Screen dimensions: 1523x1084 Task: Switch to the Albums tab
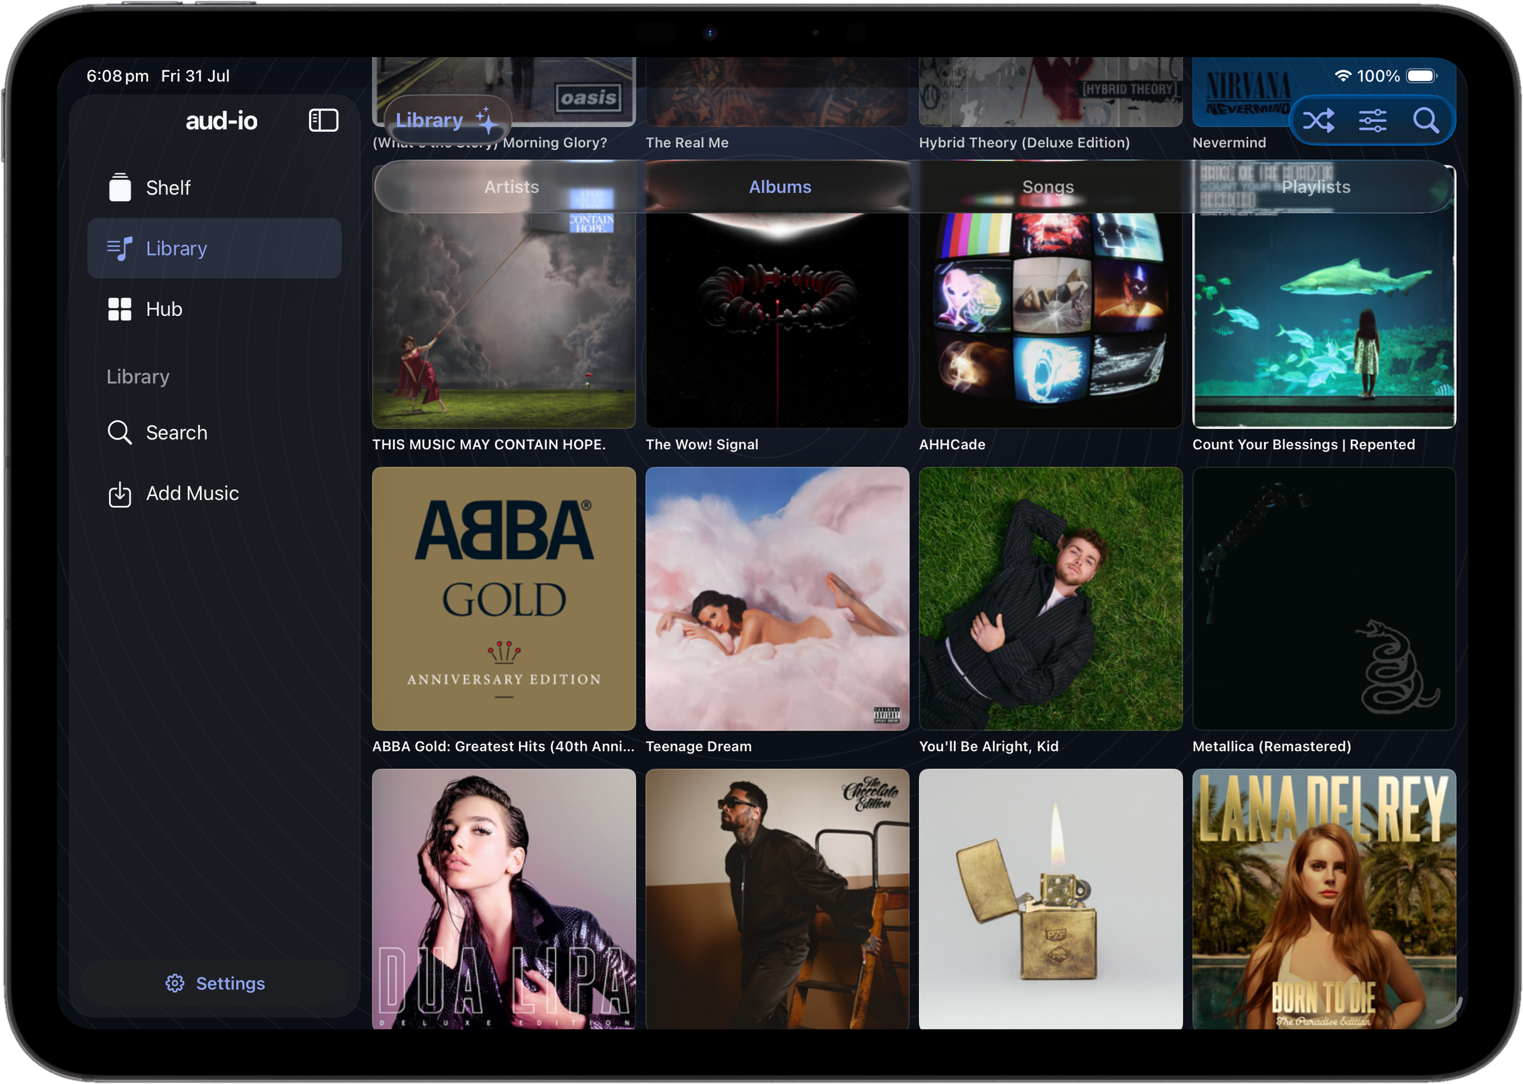[x=779, y=187]
